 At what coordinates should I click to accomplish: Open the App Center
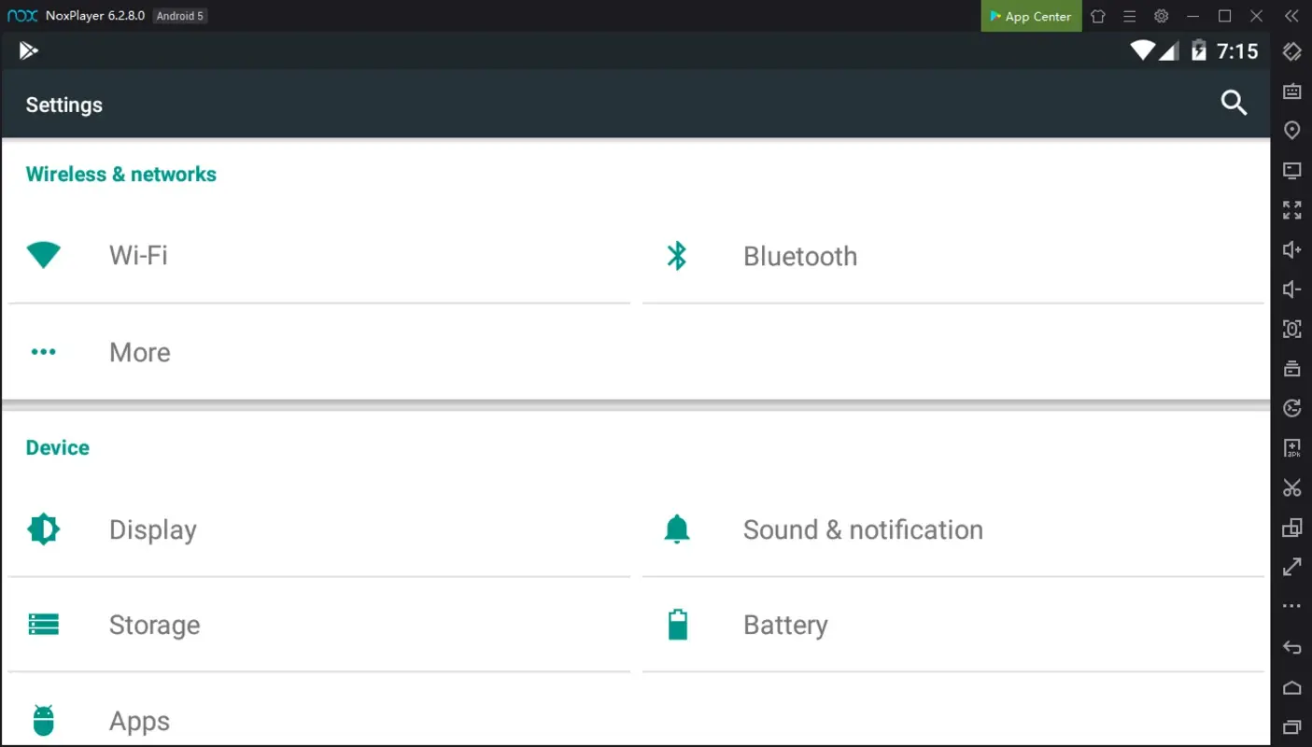click(x=1030, y=16)
